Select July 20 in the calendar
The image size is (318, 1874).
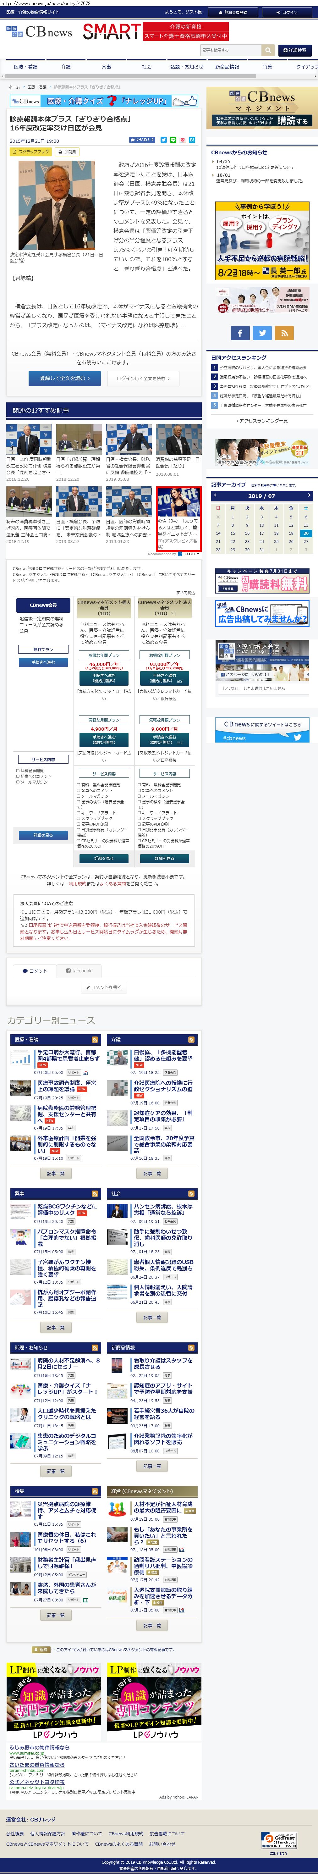click(x=306, y=533)
